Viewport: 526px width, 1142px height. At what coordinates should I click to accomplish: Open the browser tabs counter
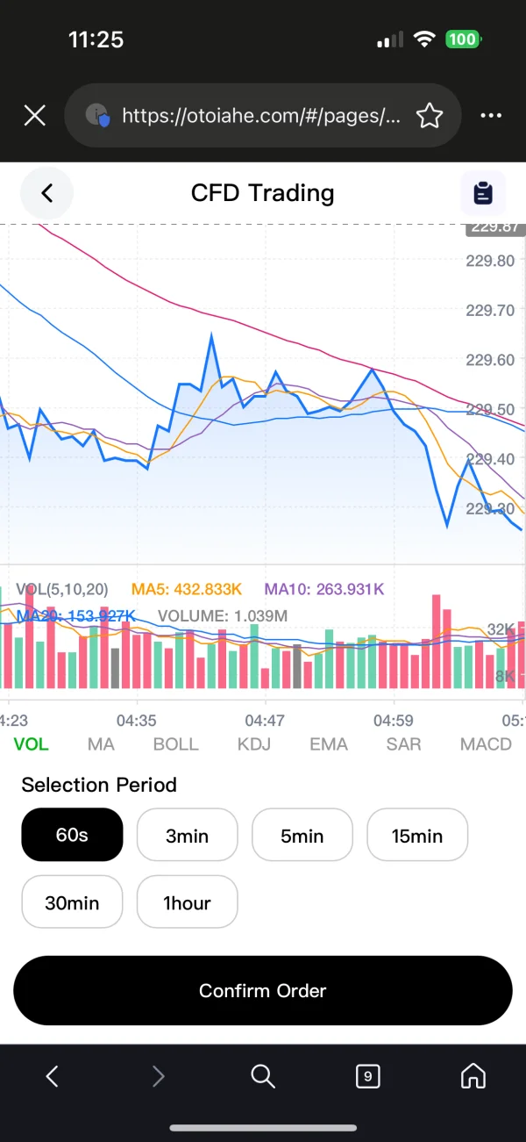pyautogui.click(x=367, y=1075)
